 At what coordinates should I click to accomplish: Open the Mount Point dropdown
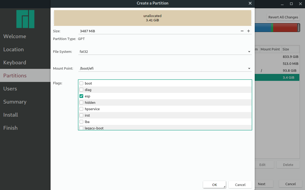point(249,68)
